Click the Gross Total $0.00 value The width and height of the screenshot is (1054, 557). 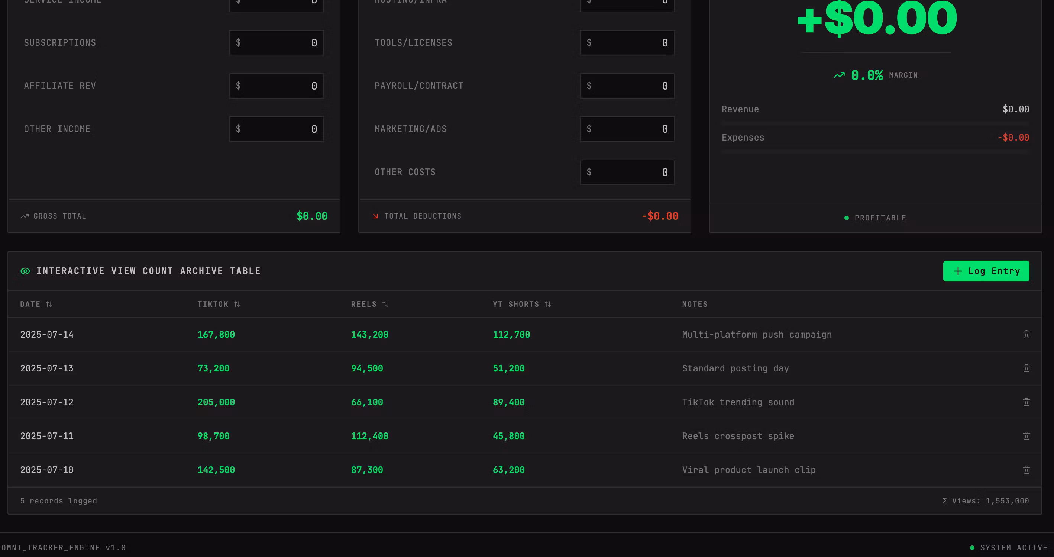click(x=312, y=216)
